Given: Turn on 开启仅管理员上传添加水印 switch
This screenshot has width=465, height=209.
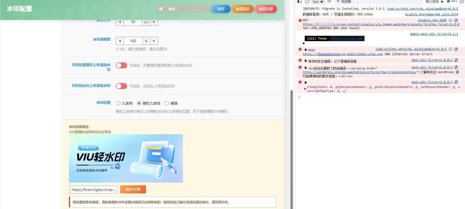Looking at the screenshot, I should [122, 65].
